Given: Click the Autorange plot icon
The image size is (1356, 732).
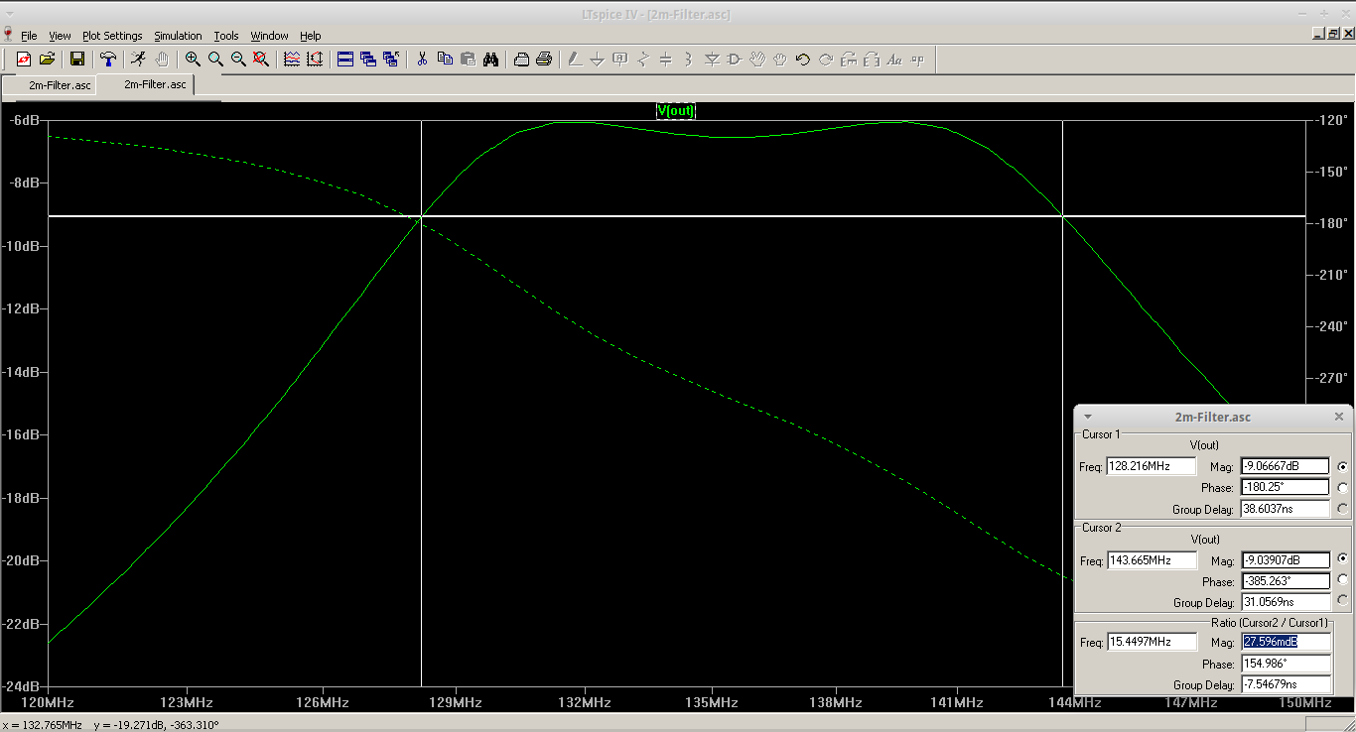Looking at the screenshot, I should click(315, 60).
